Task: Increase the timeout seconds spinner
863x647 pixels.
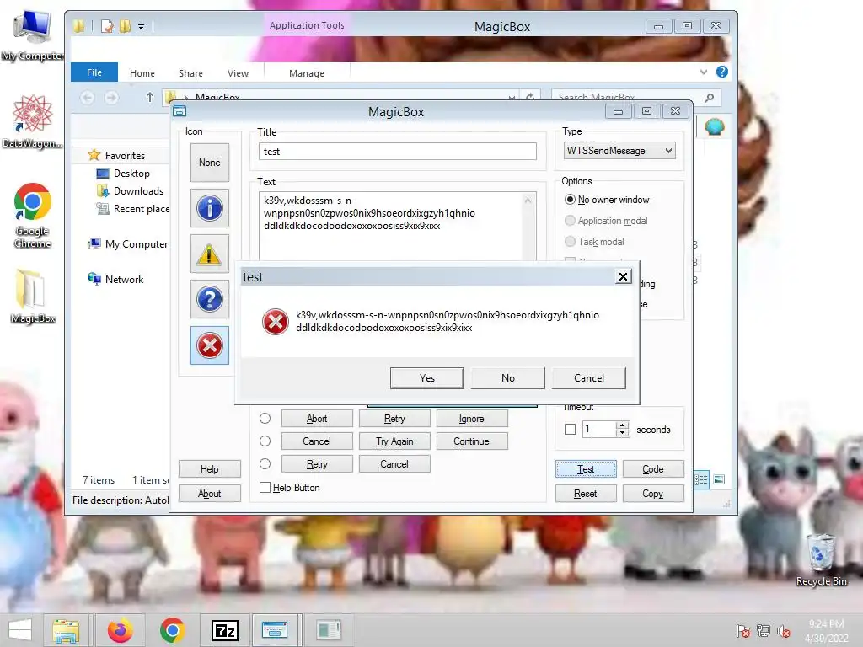Action: pyautogui.click(x=623, y=425)
